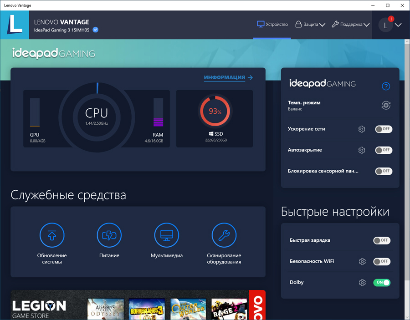Open the help question mark icon
Viewport: 410px width, 320px height.
[386, 86]
